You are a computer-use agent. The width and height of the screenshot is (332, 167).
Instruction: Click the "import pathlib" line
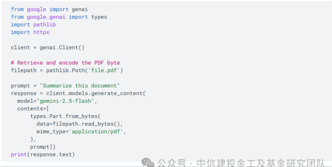point(33,25)
